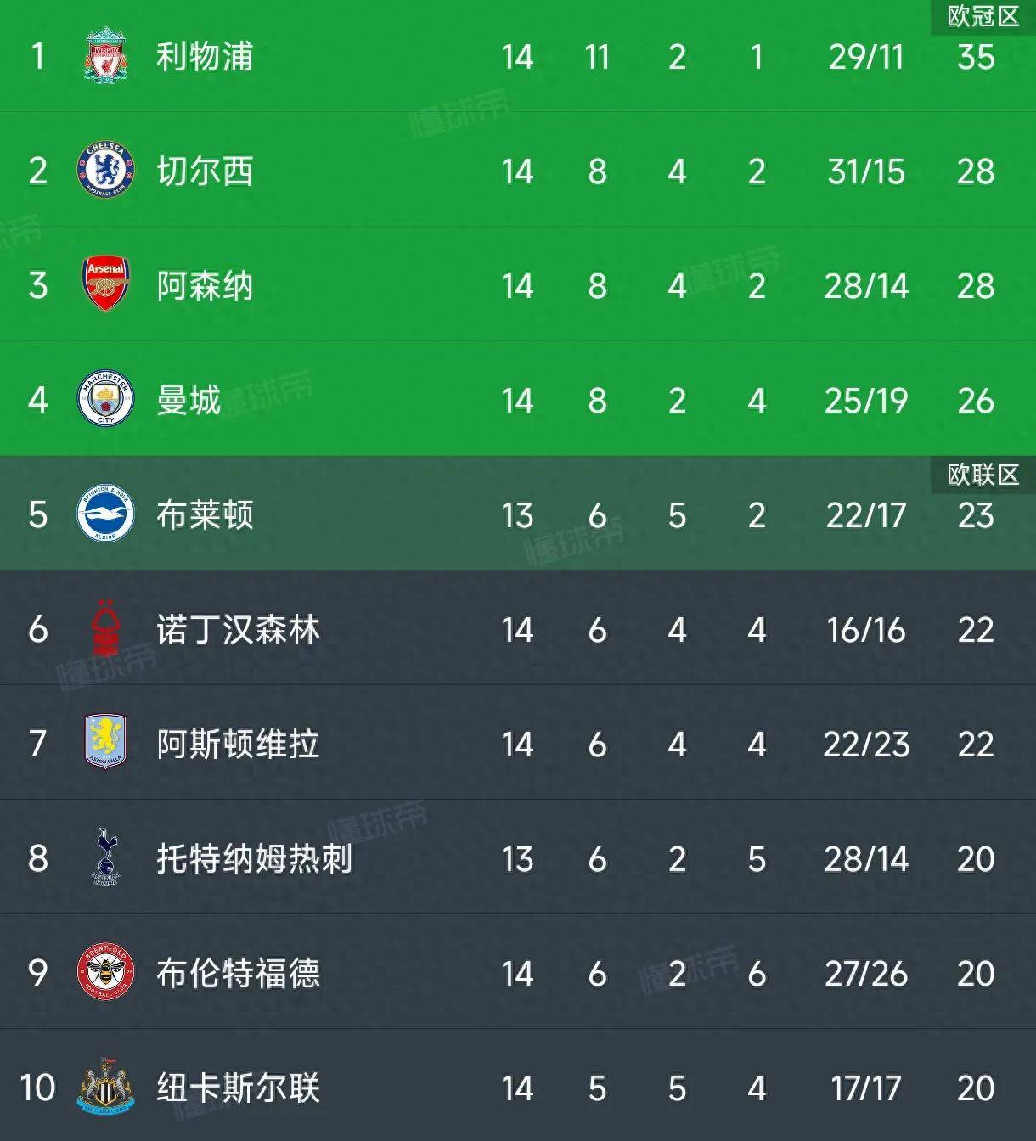1036x1141 pixels.
Task: Open the Arsenal crest icon
Action: (x=105, y=285)
